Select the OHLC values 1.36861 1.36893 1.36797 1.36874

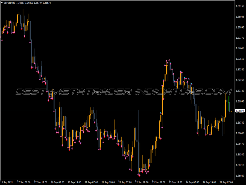[x=34, y=3]
